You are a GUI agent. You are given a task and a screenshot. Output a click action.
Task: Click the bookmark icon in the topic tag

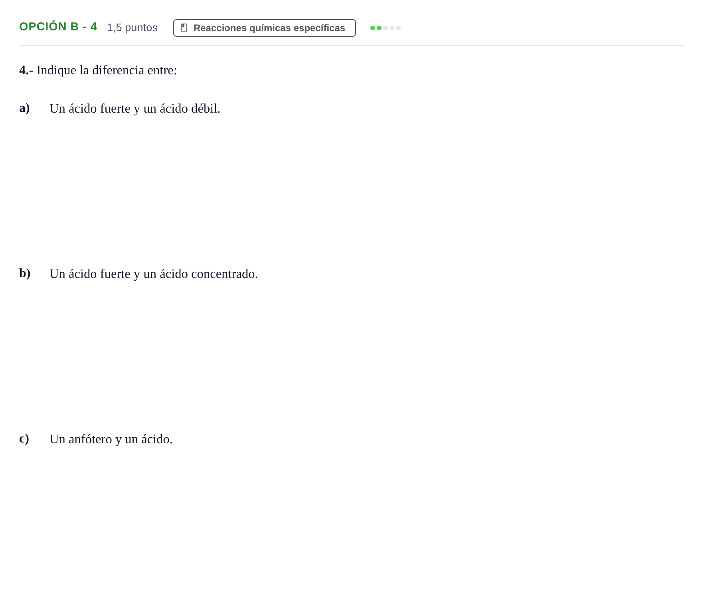[184, 28]
